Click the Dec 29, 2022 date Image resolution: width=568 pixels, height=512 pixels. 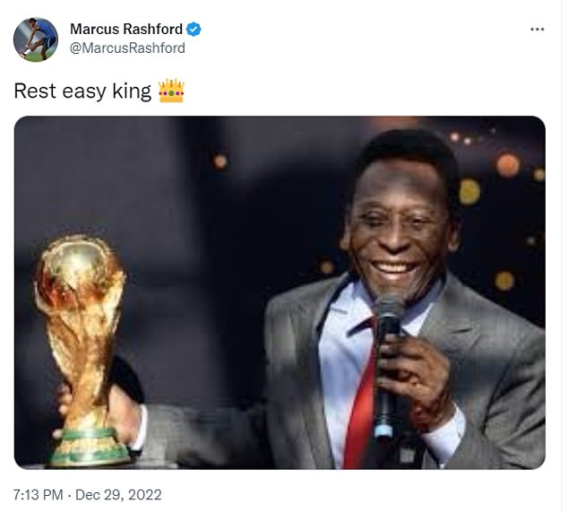pos(118,494)
